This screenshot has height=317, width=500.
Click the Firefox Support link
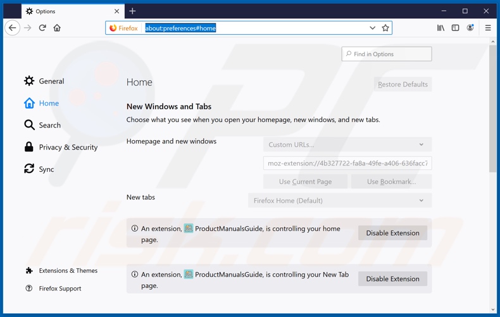[59, 289]
